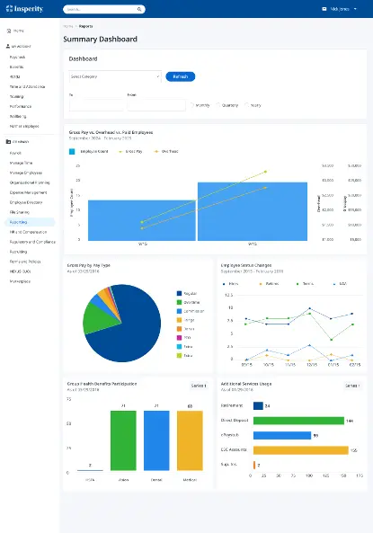Toggle the Employee Count legend square
Image resolution: width=373 pixels, height=533 pixels.
pyautogui.click(x=72, y=152)
